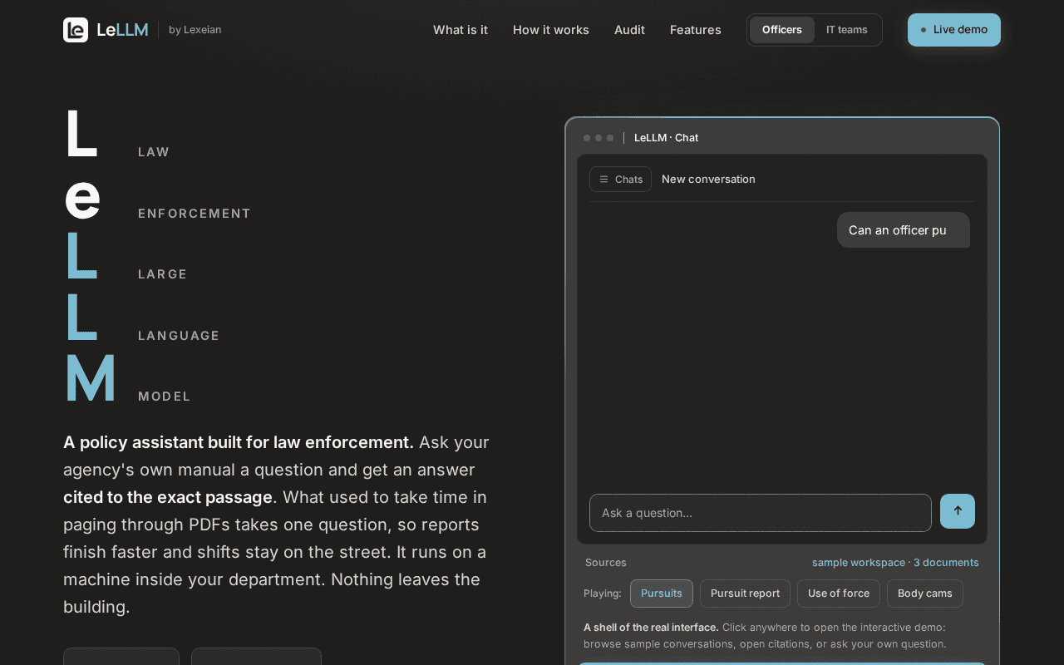Click the LANGUAGE label

tap(179, 336)
